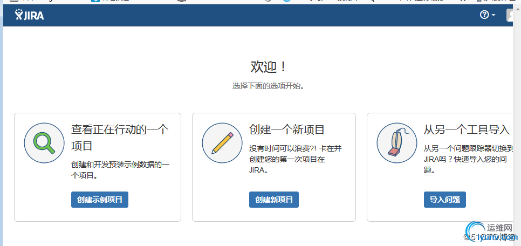Click description 从另一个问题跟踪器切换到 JIRA吗
Image resolution: width=521 pixels, height=246 pixels.
[x=469, y=159]
